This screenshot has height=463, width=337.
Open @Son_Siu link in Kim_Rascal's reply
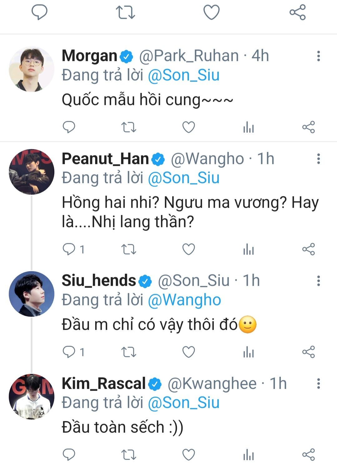(x=183, y=403)
